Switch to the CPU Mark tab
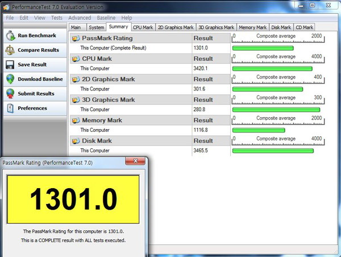 tap(143, 27)
